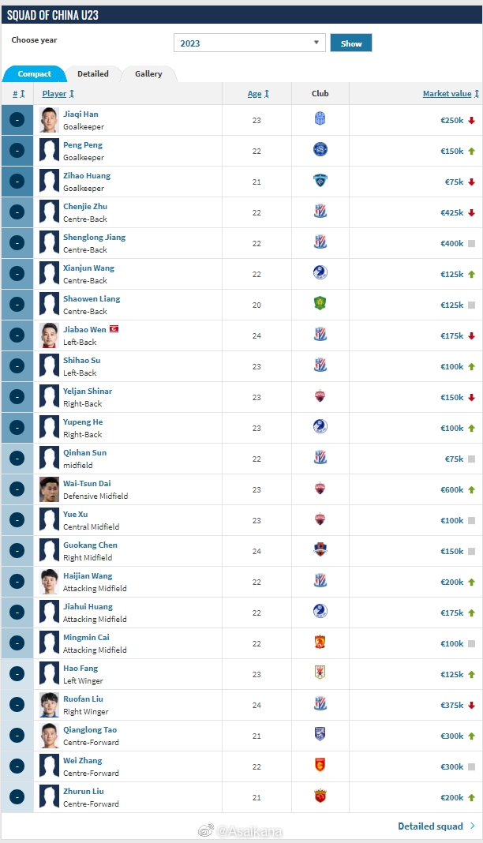Click Turkish flag icon beside Jiabao Wen
Image resolution: width=483 pixels, height=843 pixels.
tap(114, 329)
